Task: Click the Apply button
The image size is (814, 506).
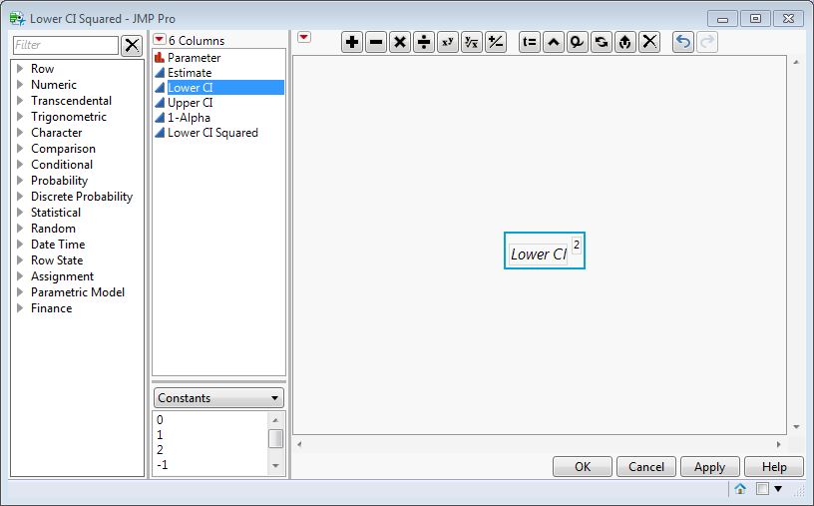Action: (x=709, y=466)
